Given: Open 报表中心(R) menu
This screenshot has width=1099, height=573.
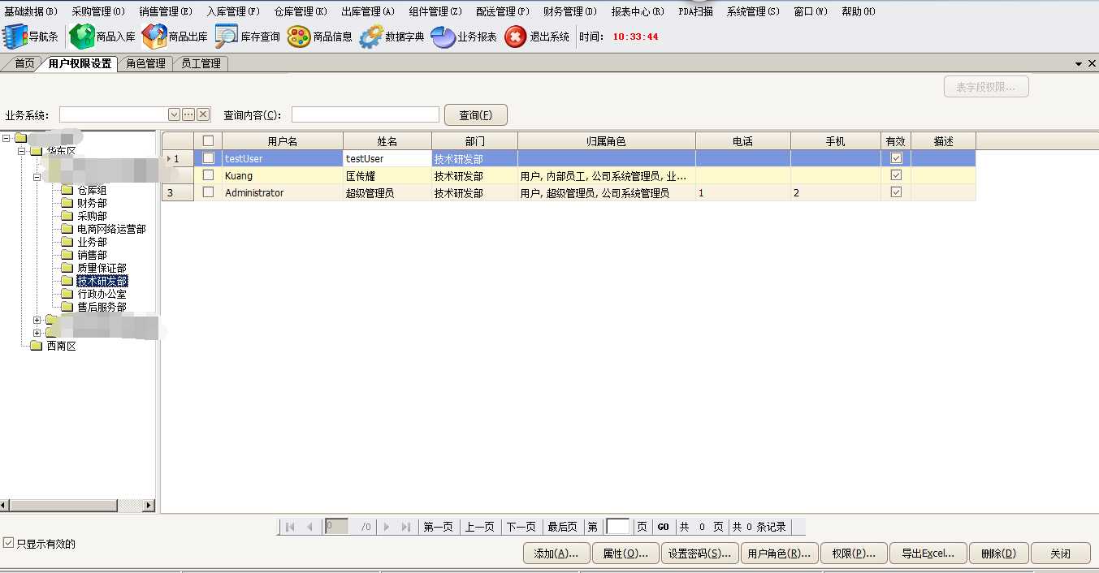Looking at the screenshot, I should 638,11.
